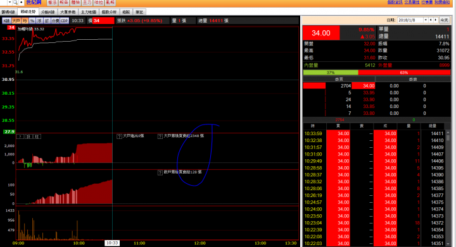
Task: Click the 34.00 best bid price cell
Action: (x=364, y=86)
